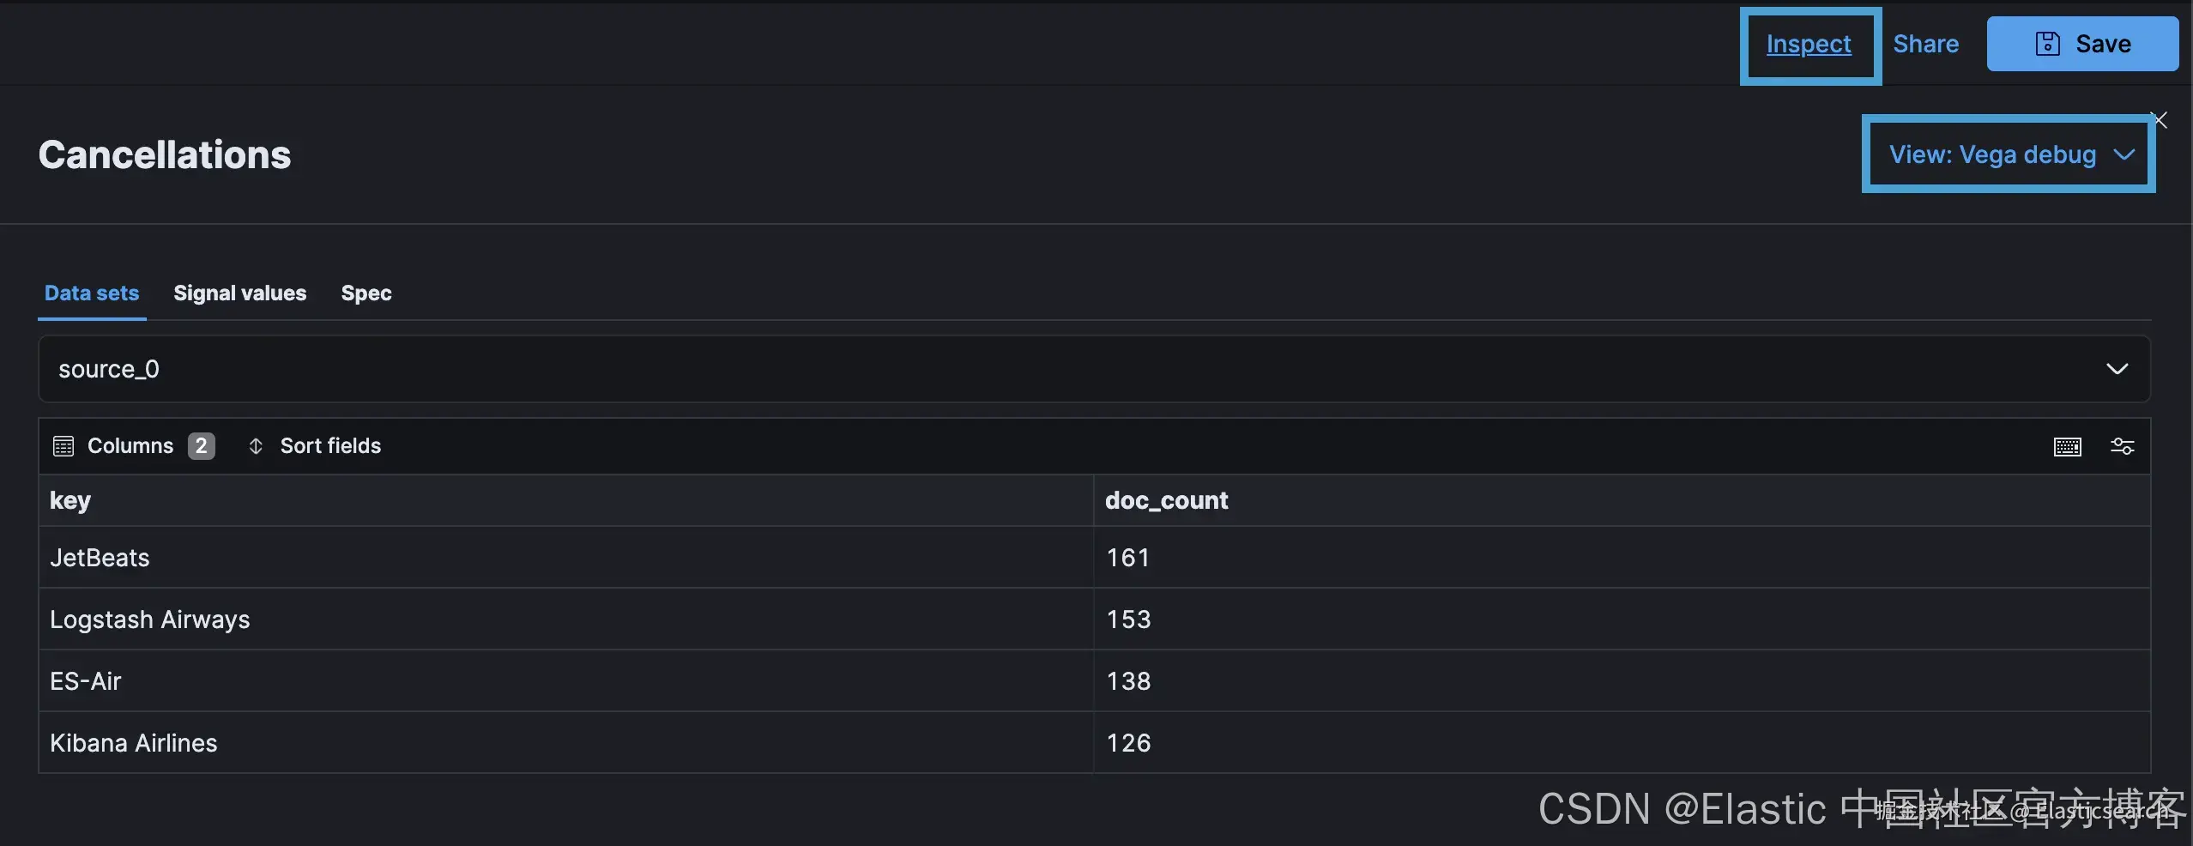Viewport: 2193px width, 846px height.
Task: Open the View: Vega debug dropdown
Action: pos(2008,154)
